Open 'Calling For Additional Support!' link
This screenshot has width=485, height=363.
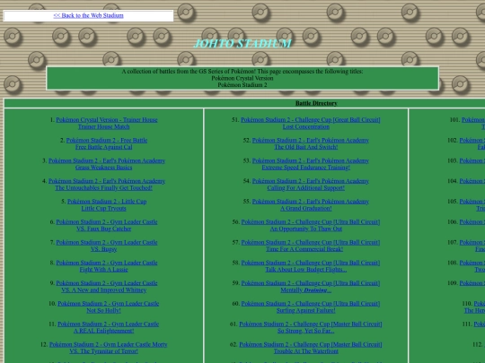[306, 187]
